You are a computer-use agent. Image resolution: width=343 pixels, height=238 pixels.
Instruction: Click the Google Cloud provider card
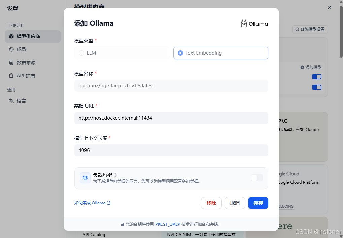click(303, 189)
